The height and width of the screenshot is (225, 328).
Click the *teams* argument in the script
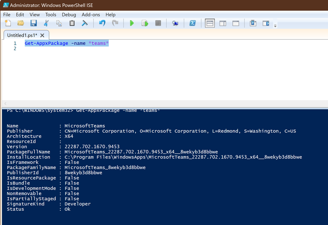(x=98, y=43)
